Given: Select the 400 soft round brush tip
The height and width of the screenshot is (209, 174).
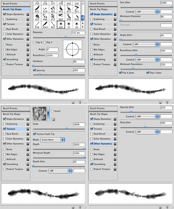Looking at the screenshot, I should (x=61, y=25).
